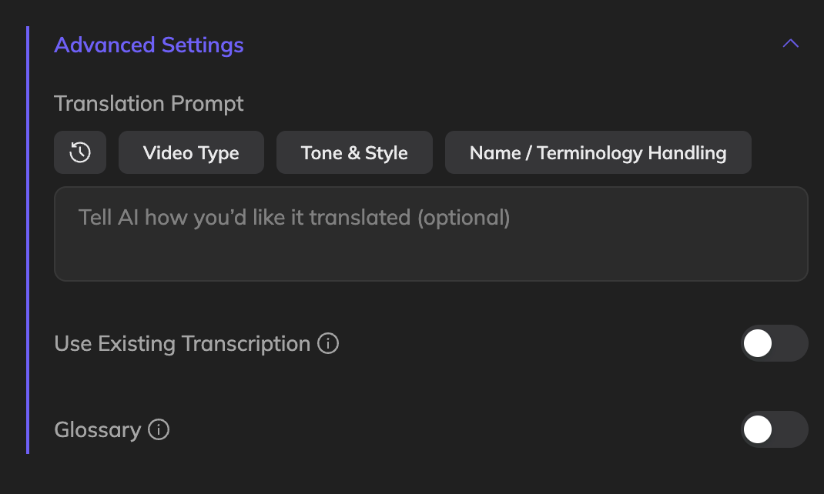The height and width of the screenshot is (494, 824).
Task: Focus the translation instructions text box
Action: coord(430,246)
